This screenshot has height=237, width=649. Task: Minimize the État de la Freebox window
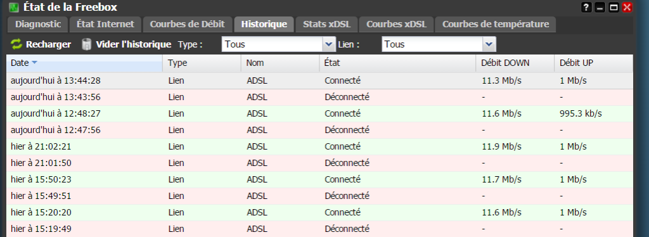600,8
